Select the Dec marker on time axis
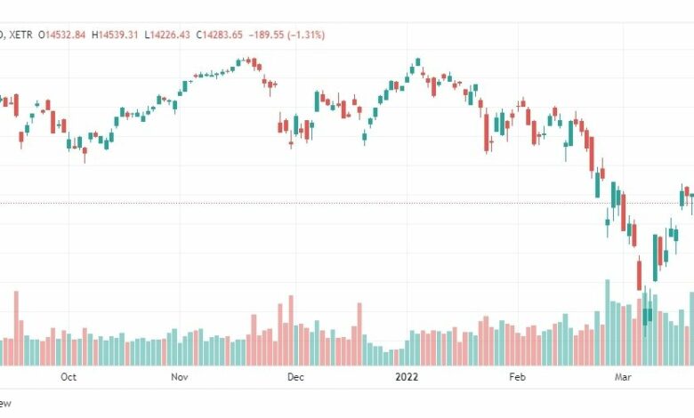The height and width of the screenshot is (418, 694). [295, 377]
